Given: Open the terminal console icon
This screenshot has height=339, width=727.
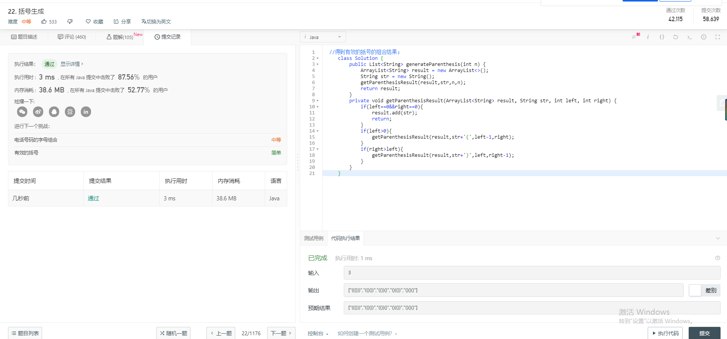Looking at the screenshot, I should click(689, 37).
